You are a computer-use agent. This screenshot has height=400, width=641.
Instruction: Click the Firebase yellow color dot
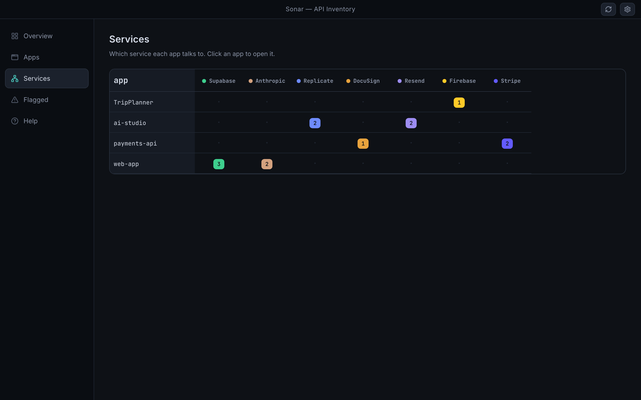pyautogui.click(x=444, y=81)
